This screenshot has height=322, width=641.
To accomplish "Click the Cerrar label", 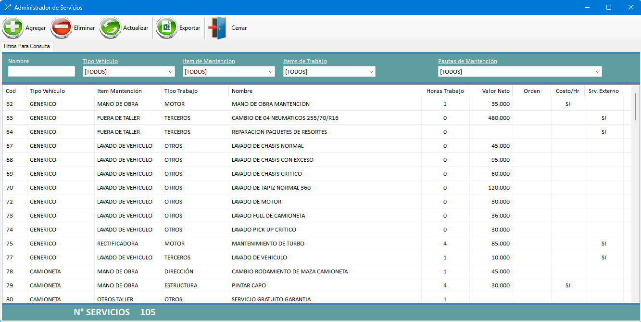I will pyautogui.click(x=239, y=28).
